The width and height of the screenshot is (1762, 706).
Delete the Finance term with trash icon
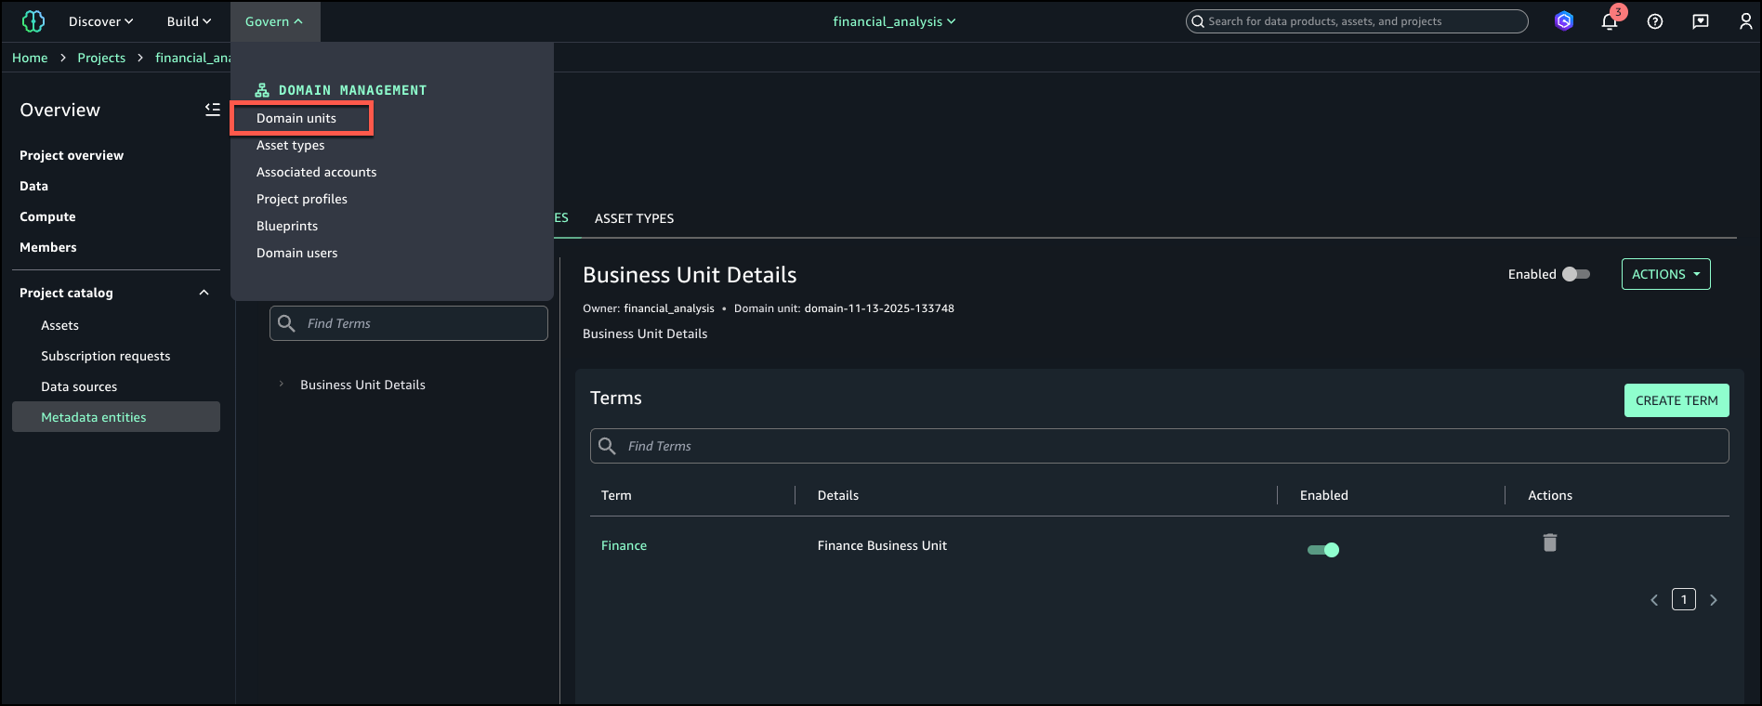(1550, 543)
